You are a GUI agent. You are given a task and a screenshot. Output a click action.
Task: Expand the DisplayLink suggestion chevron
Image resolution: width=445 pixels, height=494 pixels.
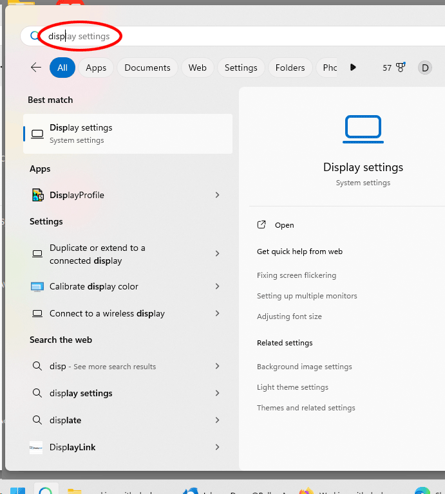(x=217, y=447)
